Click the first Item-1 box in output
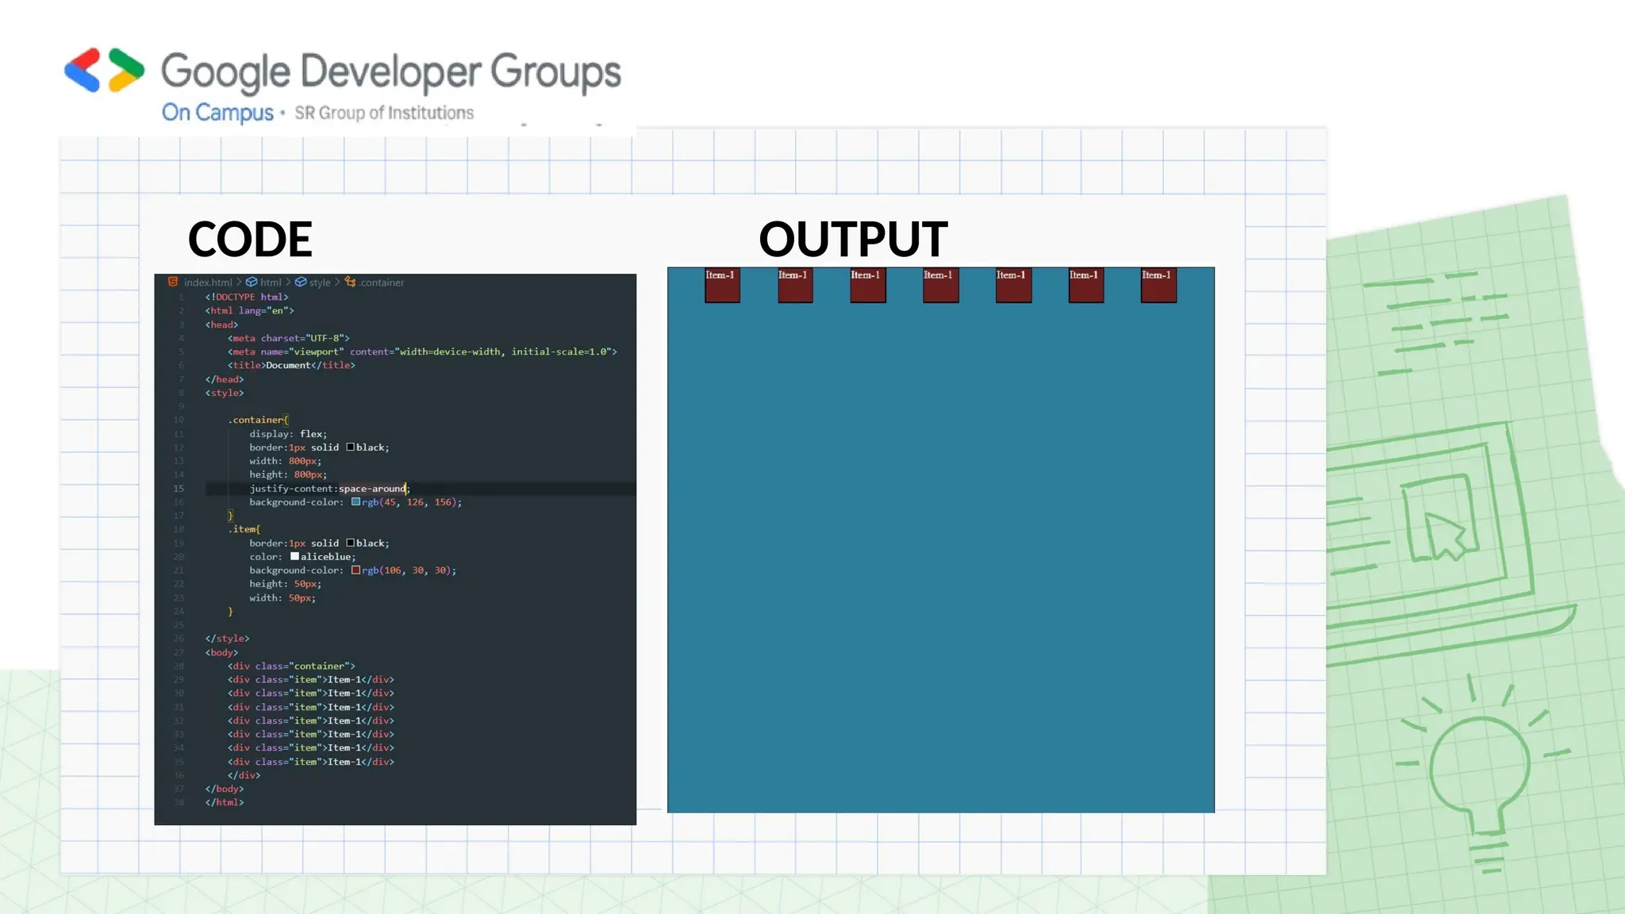This screenshot has width=1625, height=914. point(722,286)
